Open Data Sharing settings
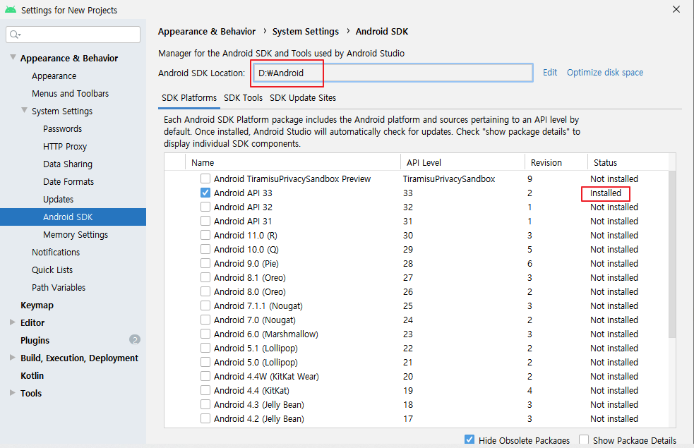The image size is (694, 448). tap(68, 164)
